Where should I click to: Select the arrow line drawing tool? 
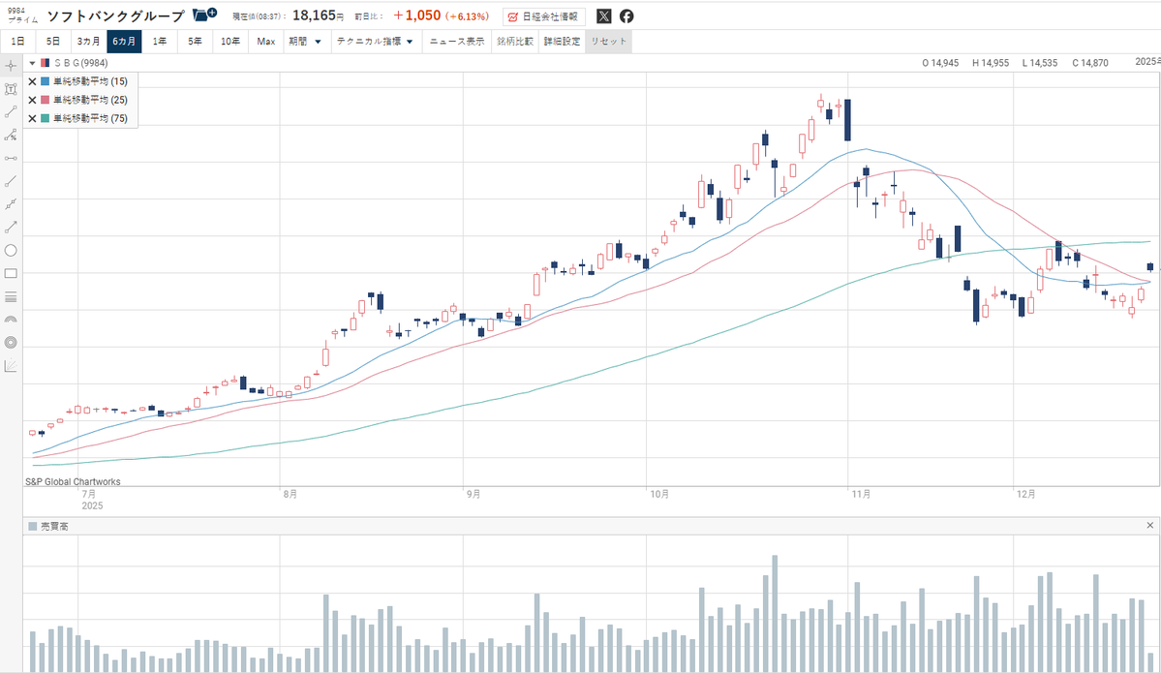tap(11, 227)
